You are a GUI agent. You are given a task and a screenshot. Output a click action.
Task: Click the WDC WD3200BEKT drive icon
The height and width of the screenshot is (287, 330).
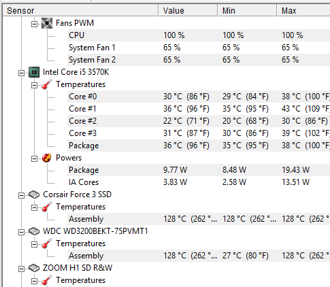34,231
